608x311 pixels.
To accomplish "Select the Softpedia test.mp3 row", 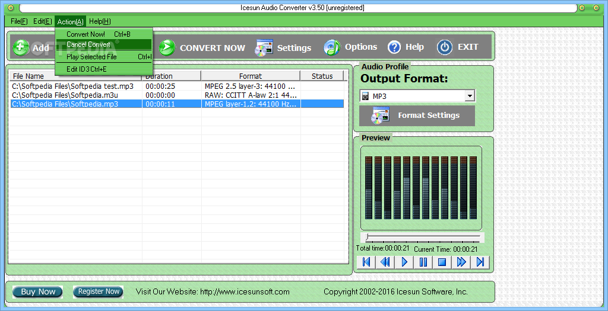I will [177, 86].
